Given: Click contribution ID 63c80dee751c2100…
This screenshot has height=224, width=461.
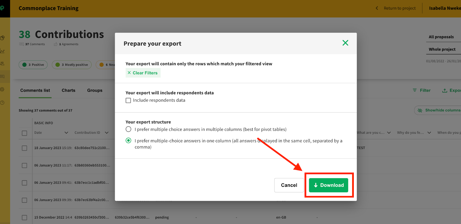Looking at the screenshot, I should tap(92, 148).
